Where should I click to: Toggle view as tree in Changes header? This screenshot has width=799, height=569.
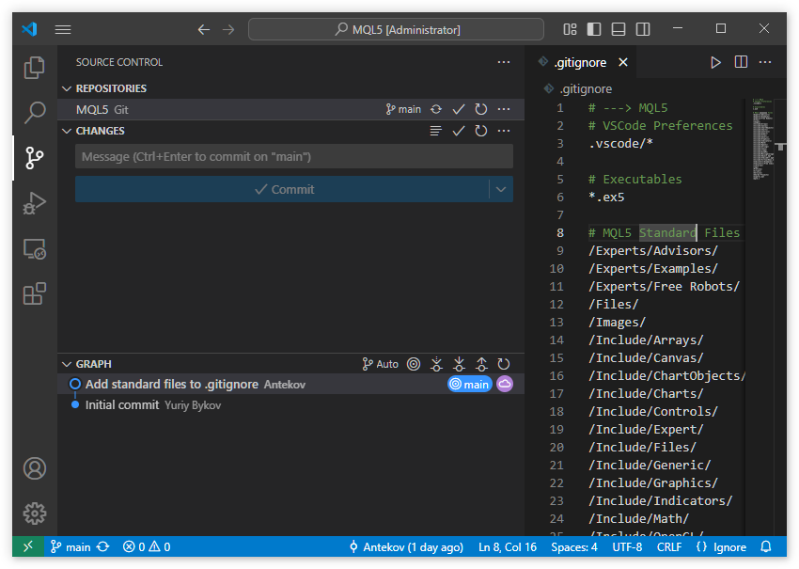point(435,131)
